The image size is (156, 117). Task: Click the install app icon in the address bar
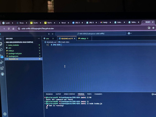[149, 28]
